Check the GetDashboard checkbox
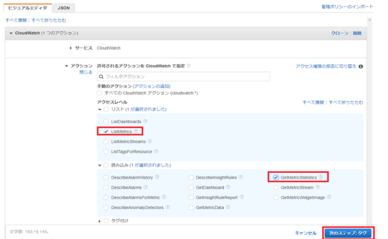This screenshot has width=388, height=239. point(191,187)
